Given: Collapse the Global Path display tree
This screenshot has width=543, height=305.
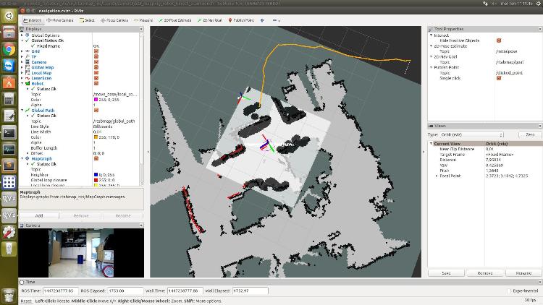Looking at the screenshot, I should click(24, 111).
